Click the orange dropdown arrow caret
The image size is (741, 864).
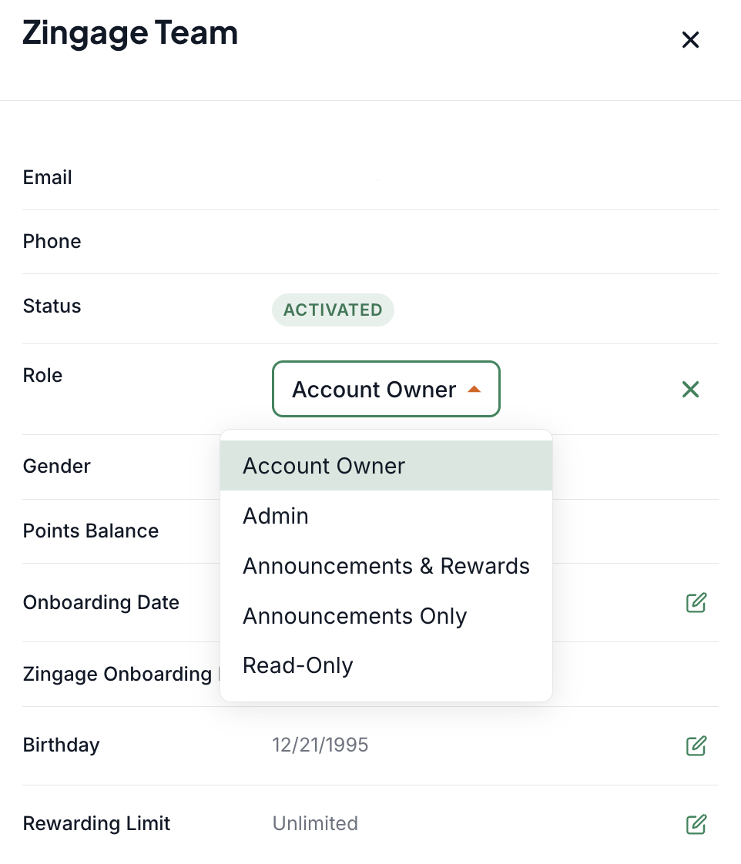(x=474, y=389)
